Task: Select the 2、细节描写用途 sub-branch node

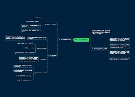Action: click(x=52, y=56)
